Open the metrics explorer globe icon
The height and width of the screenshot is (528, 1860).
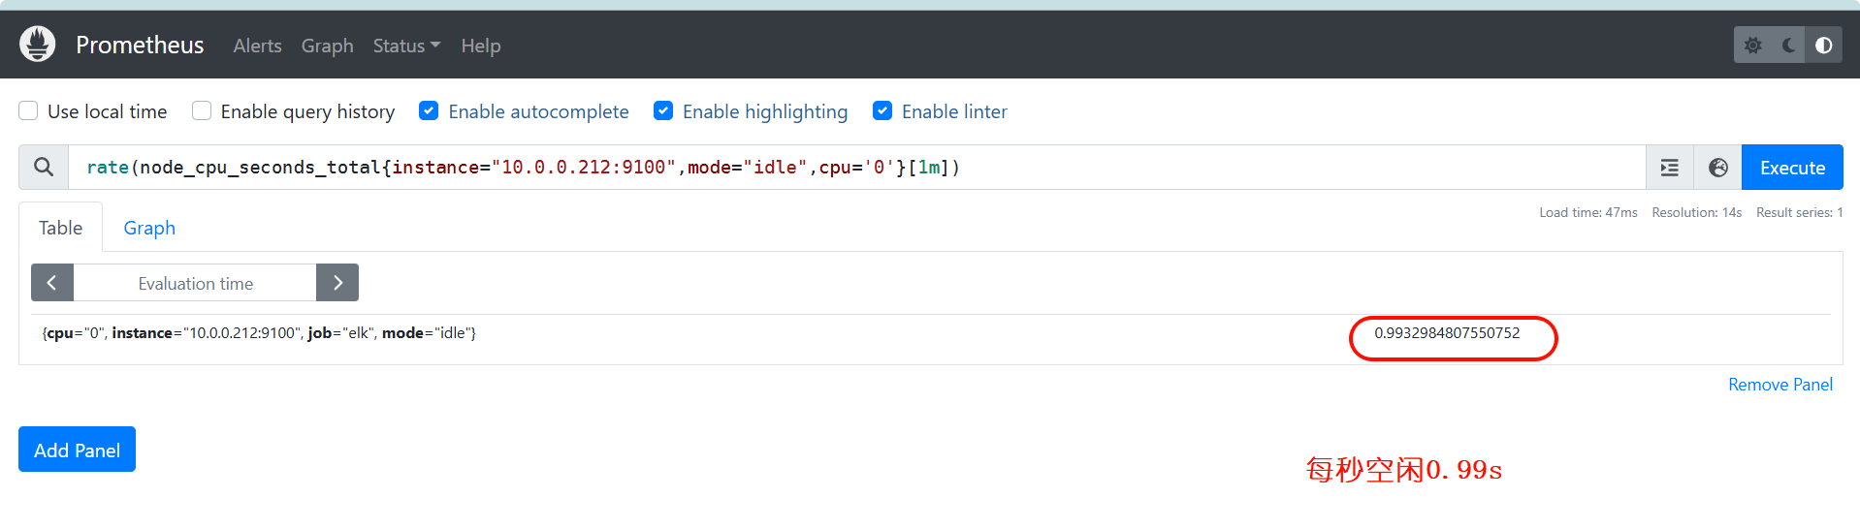click(x=1717, y=168)
